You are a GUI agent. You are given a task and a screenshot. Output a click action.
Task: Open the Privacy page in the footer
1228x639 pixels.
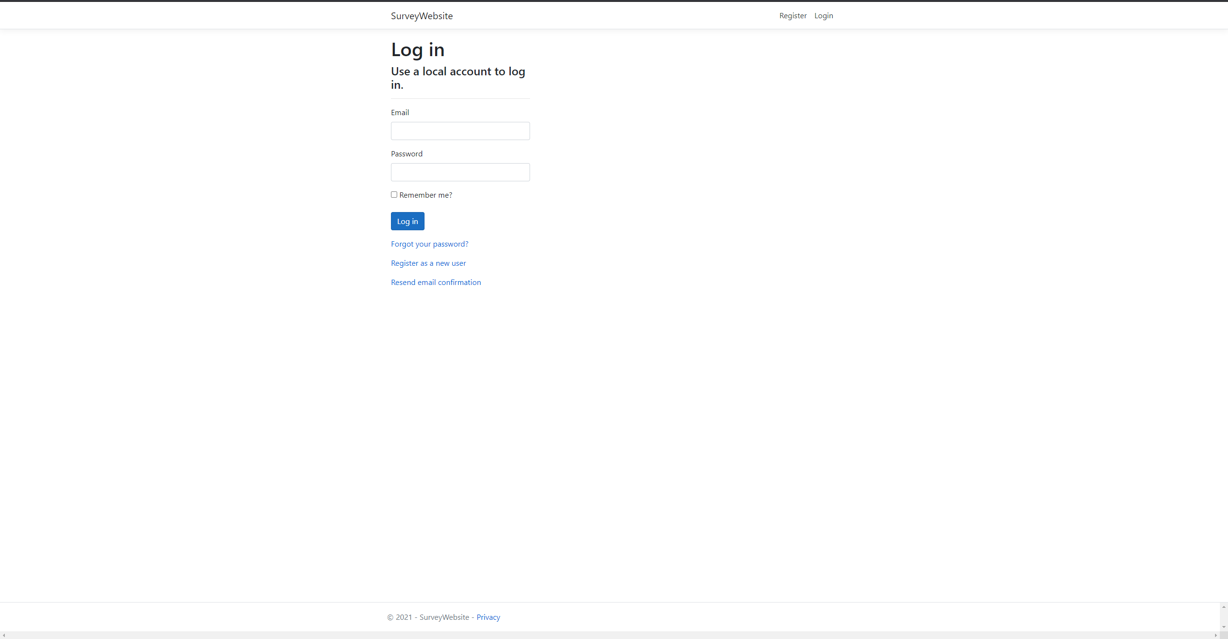point(488,617)
